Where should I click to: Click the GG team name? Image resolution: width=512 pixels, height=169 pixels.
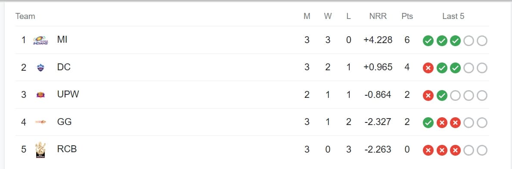(64, 122)
